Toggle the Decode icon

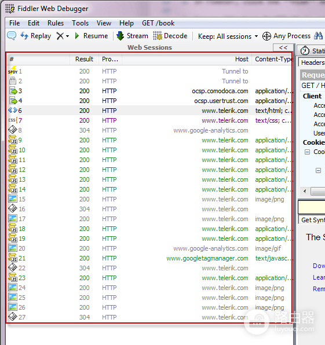(x=158, y=36)
